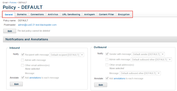Open the Default sender [DEFAULT] dropdown
This screenshot has width=177, height=91.
click(148, 54)
